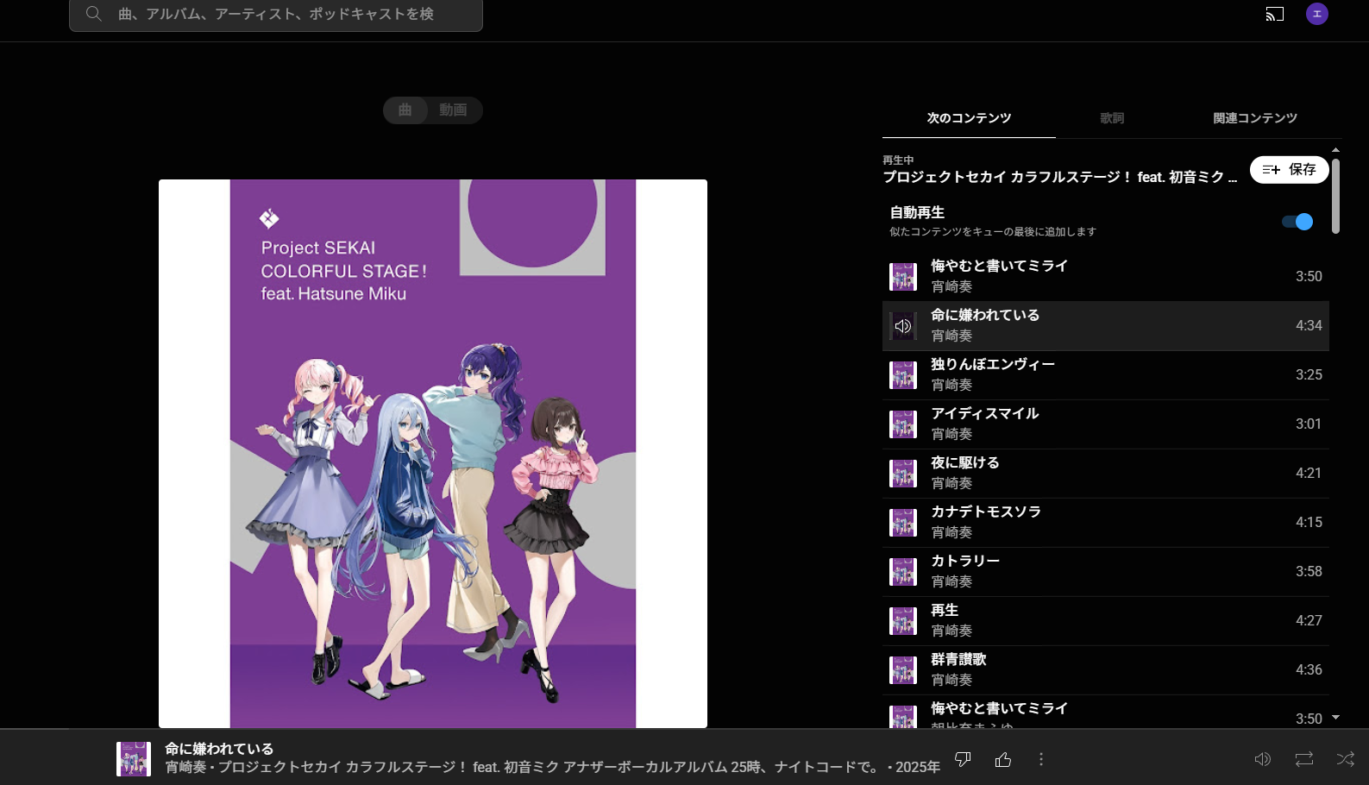Image resolution: width=1369 pixels, height=785 pixels.
Task: Like the current song (thumbs up)
Action: 1002,759
